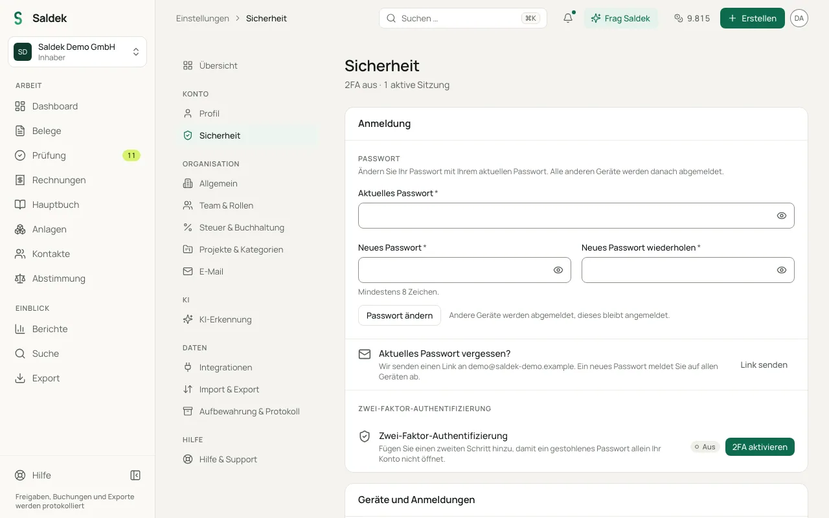
Task: Go to Anlagen in the sidebar
Action: 78,229
